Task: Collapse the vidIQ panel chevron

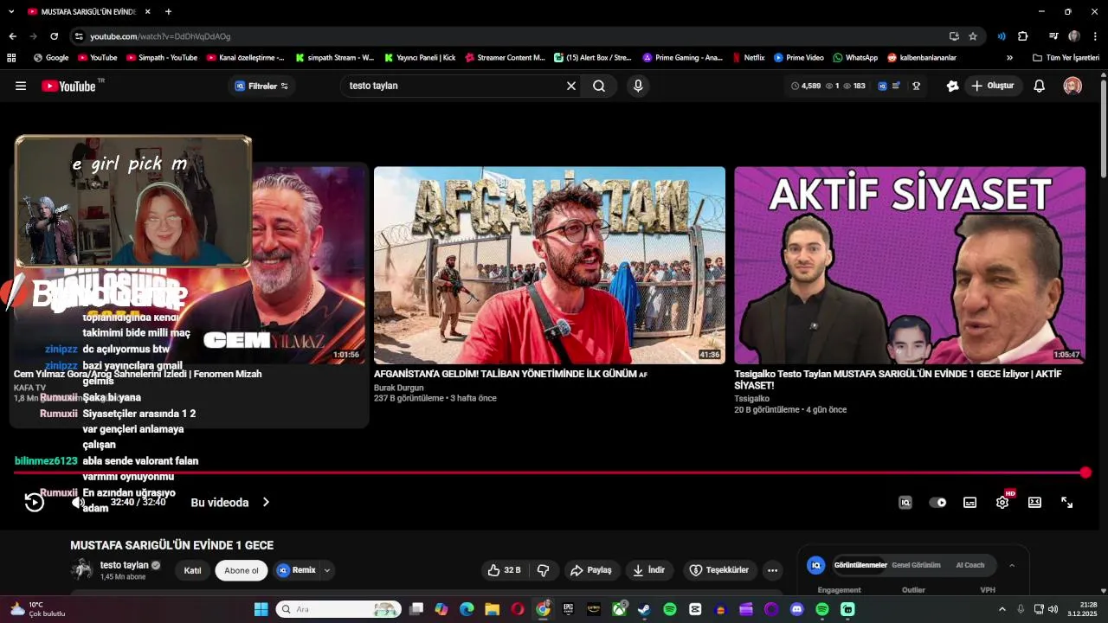Action: point(1012,565)
